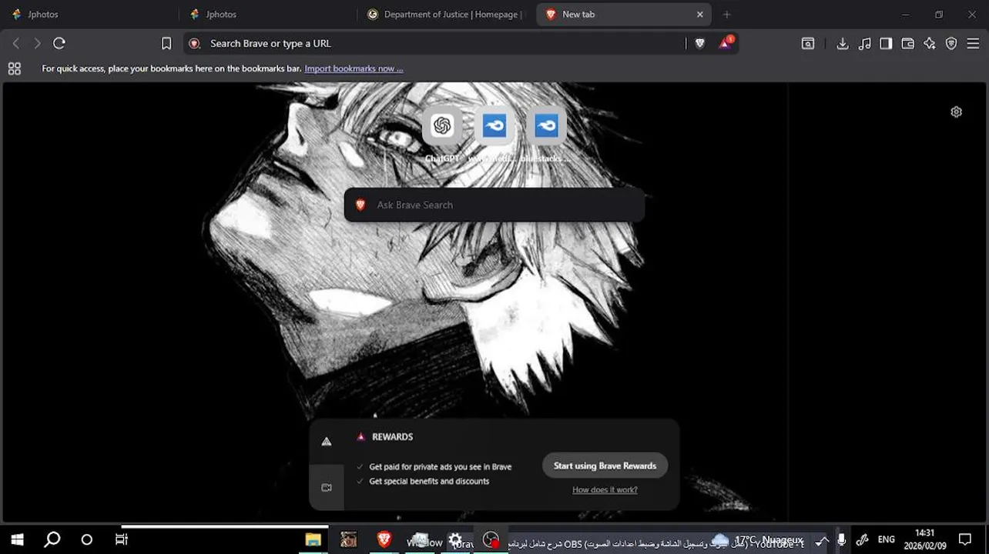This screenshot has width=989, height=554.
Task: Open Cortana circle icon on taskbar
Action: [86, 539]
